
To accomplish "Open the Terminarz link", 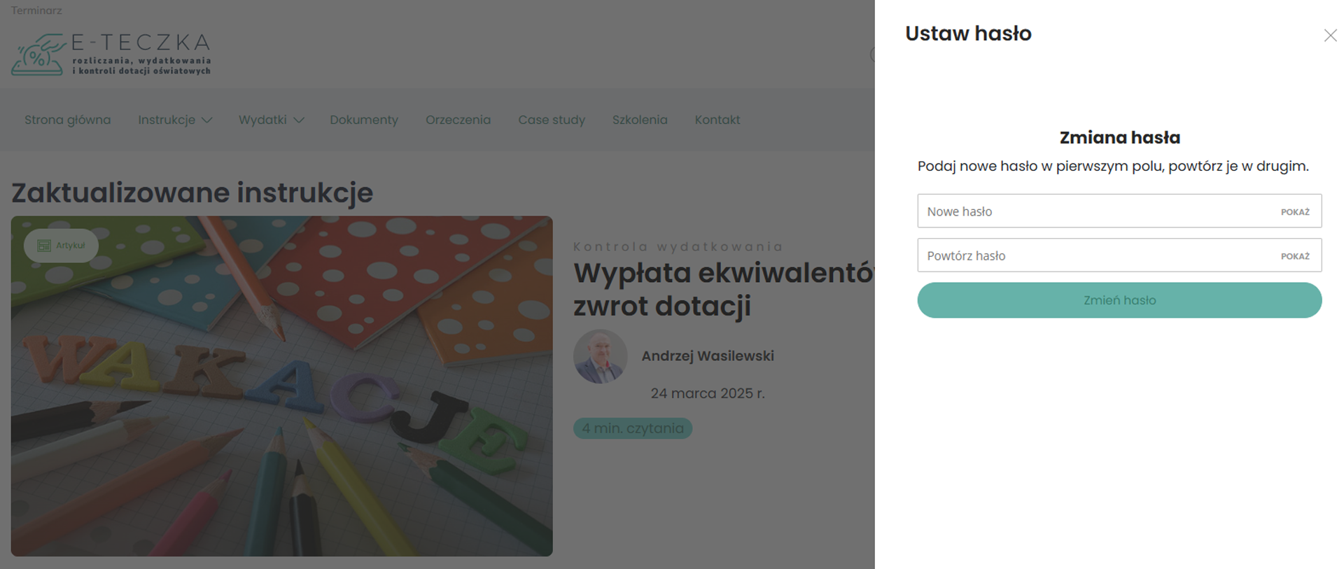I will pos(36,10).
